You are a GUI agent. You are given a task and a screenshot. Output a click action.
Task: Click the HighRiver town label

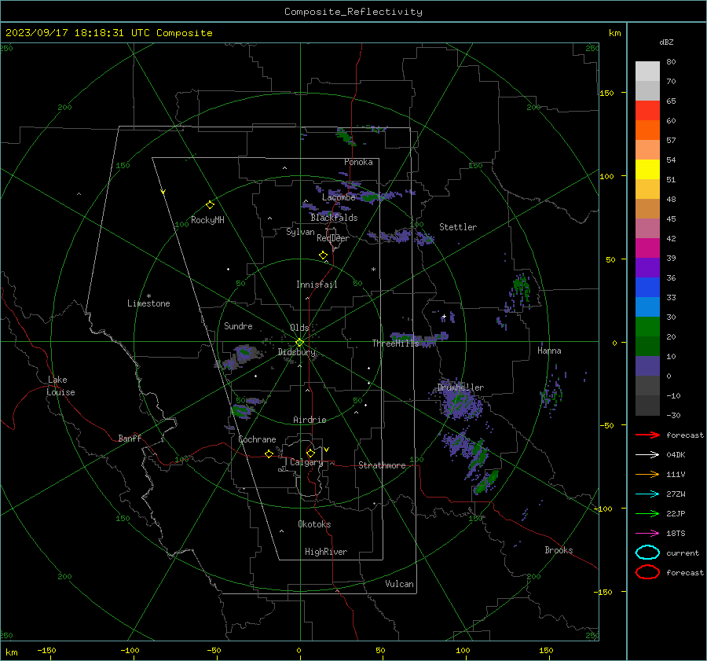(x=326, y=552)
